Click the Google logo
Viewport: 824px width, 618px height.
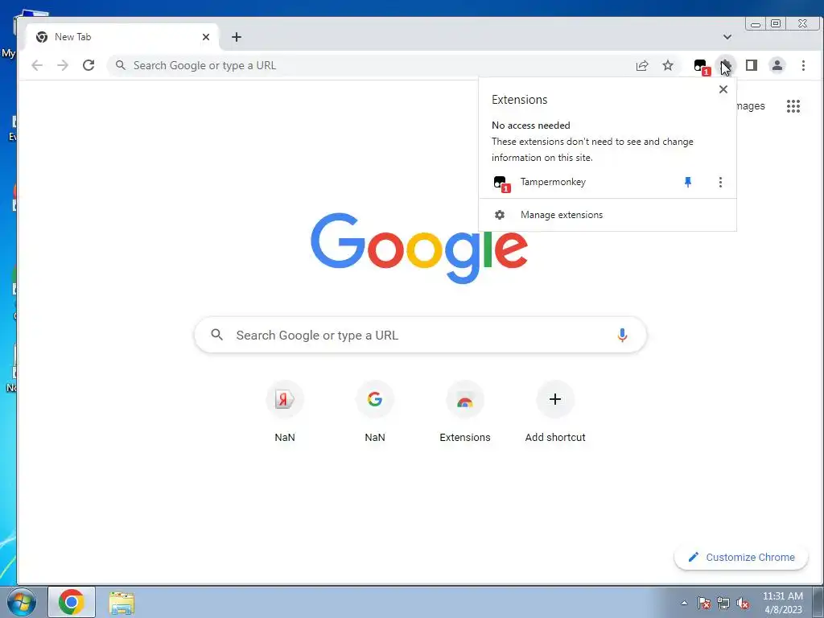(418, 248)
